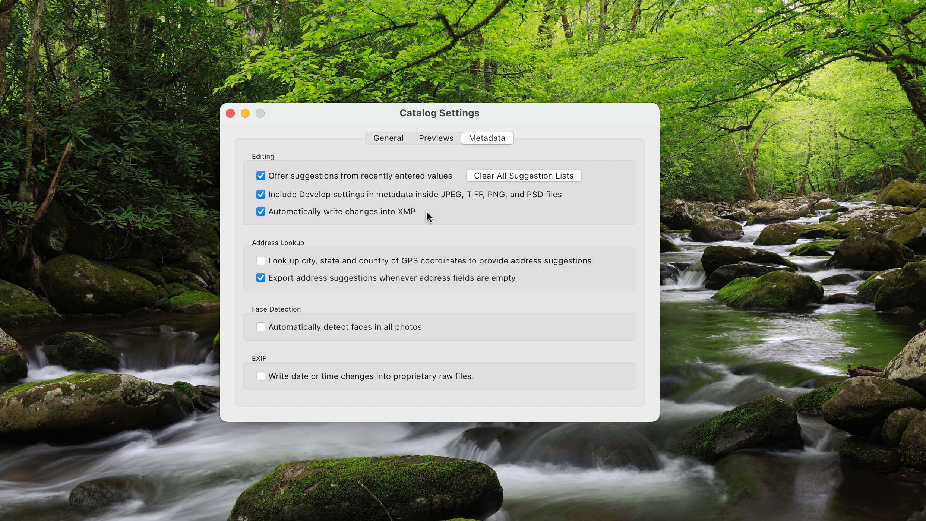Enable GPS coordinates address lookup
This screenshot has height=521, width=926.
(260, 261)
